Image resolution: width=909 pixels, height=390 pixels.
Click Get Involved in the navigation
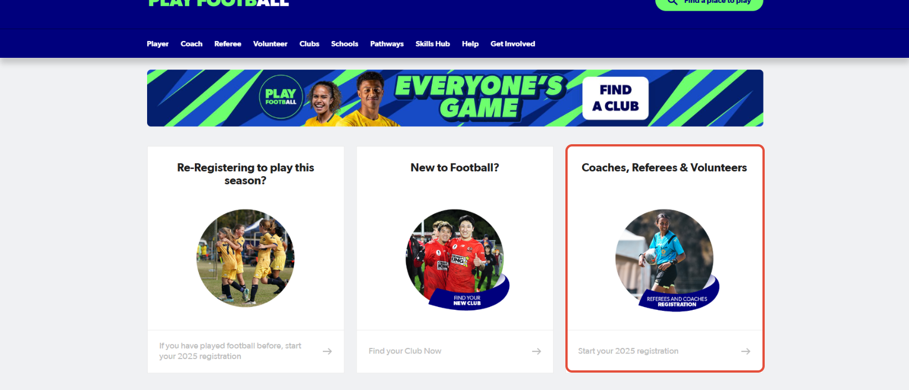pos(513,44)
